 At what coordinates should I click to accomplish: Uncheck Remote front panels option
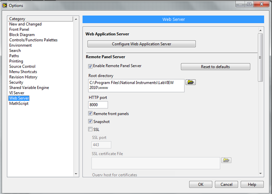[91, 114]
